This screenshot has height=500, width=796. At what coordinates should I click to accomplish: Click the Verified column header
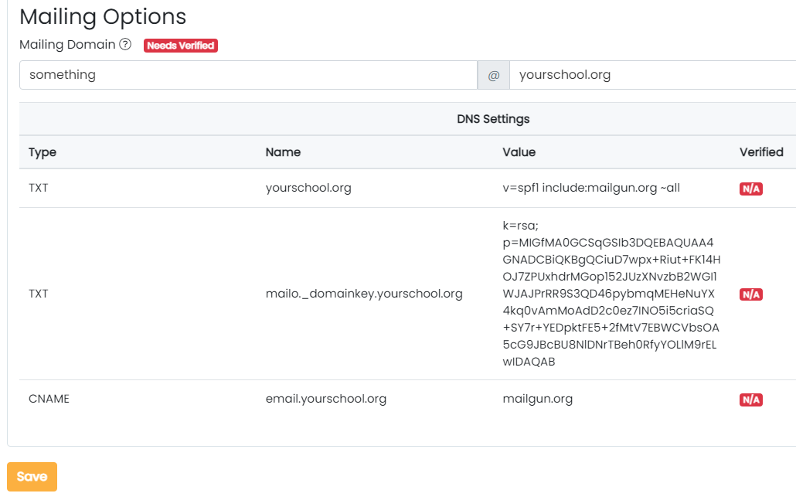tap(761, 152)
